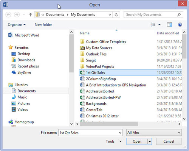Viewport: 189px width, 151px height.
Task: Open Desktop under Favorites
Action: pos(21,54)
